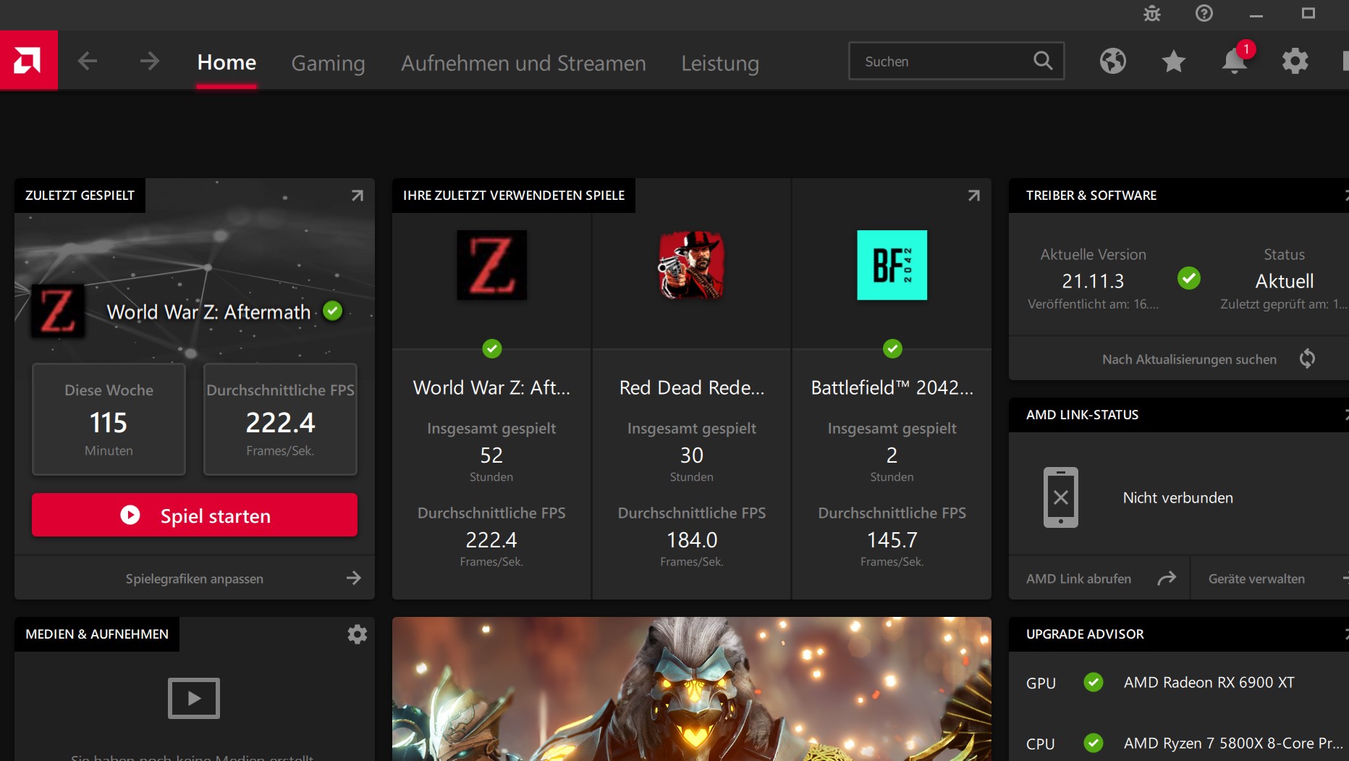Go back with the left arrow

[x=88, y=61]
